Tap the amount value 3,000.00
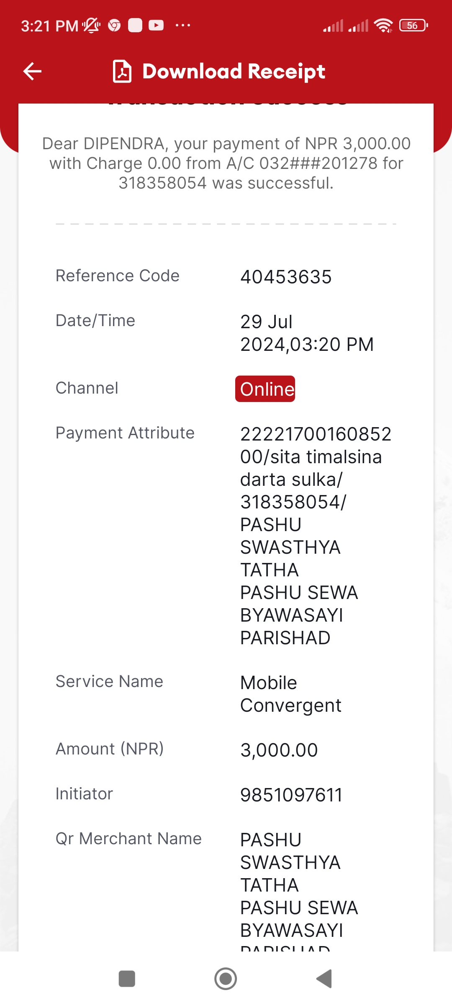Viewport: 452px width, 1006px height. (x=279, y=750)
